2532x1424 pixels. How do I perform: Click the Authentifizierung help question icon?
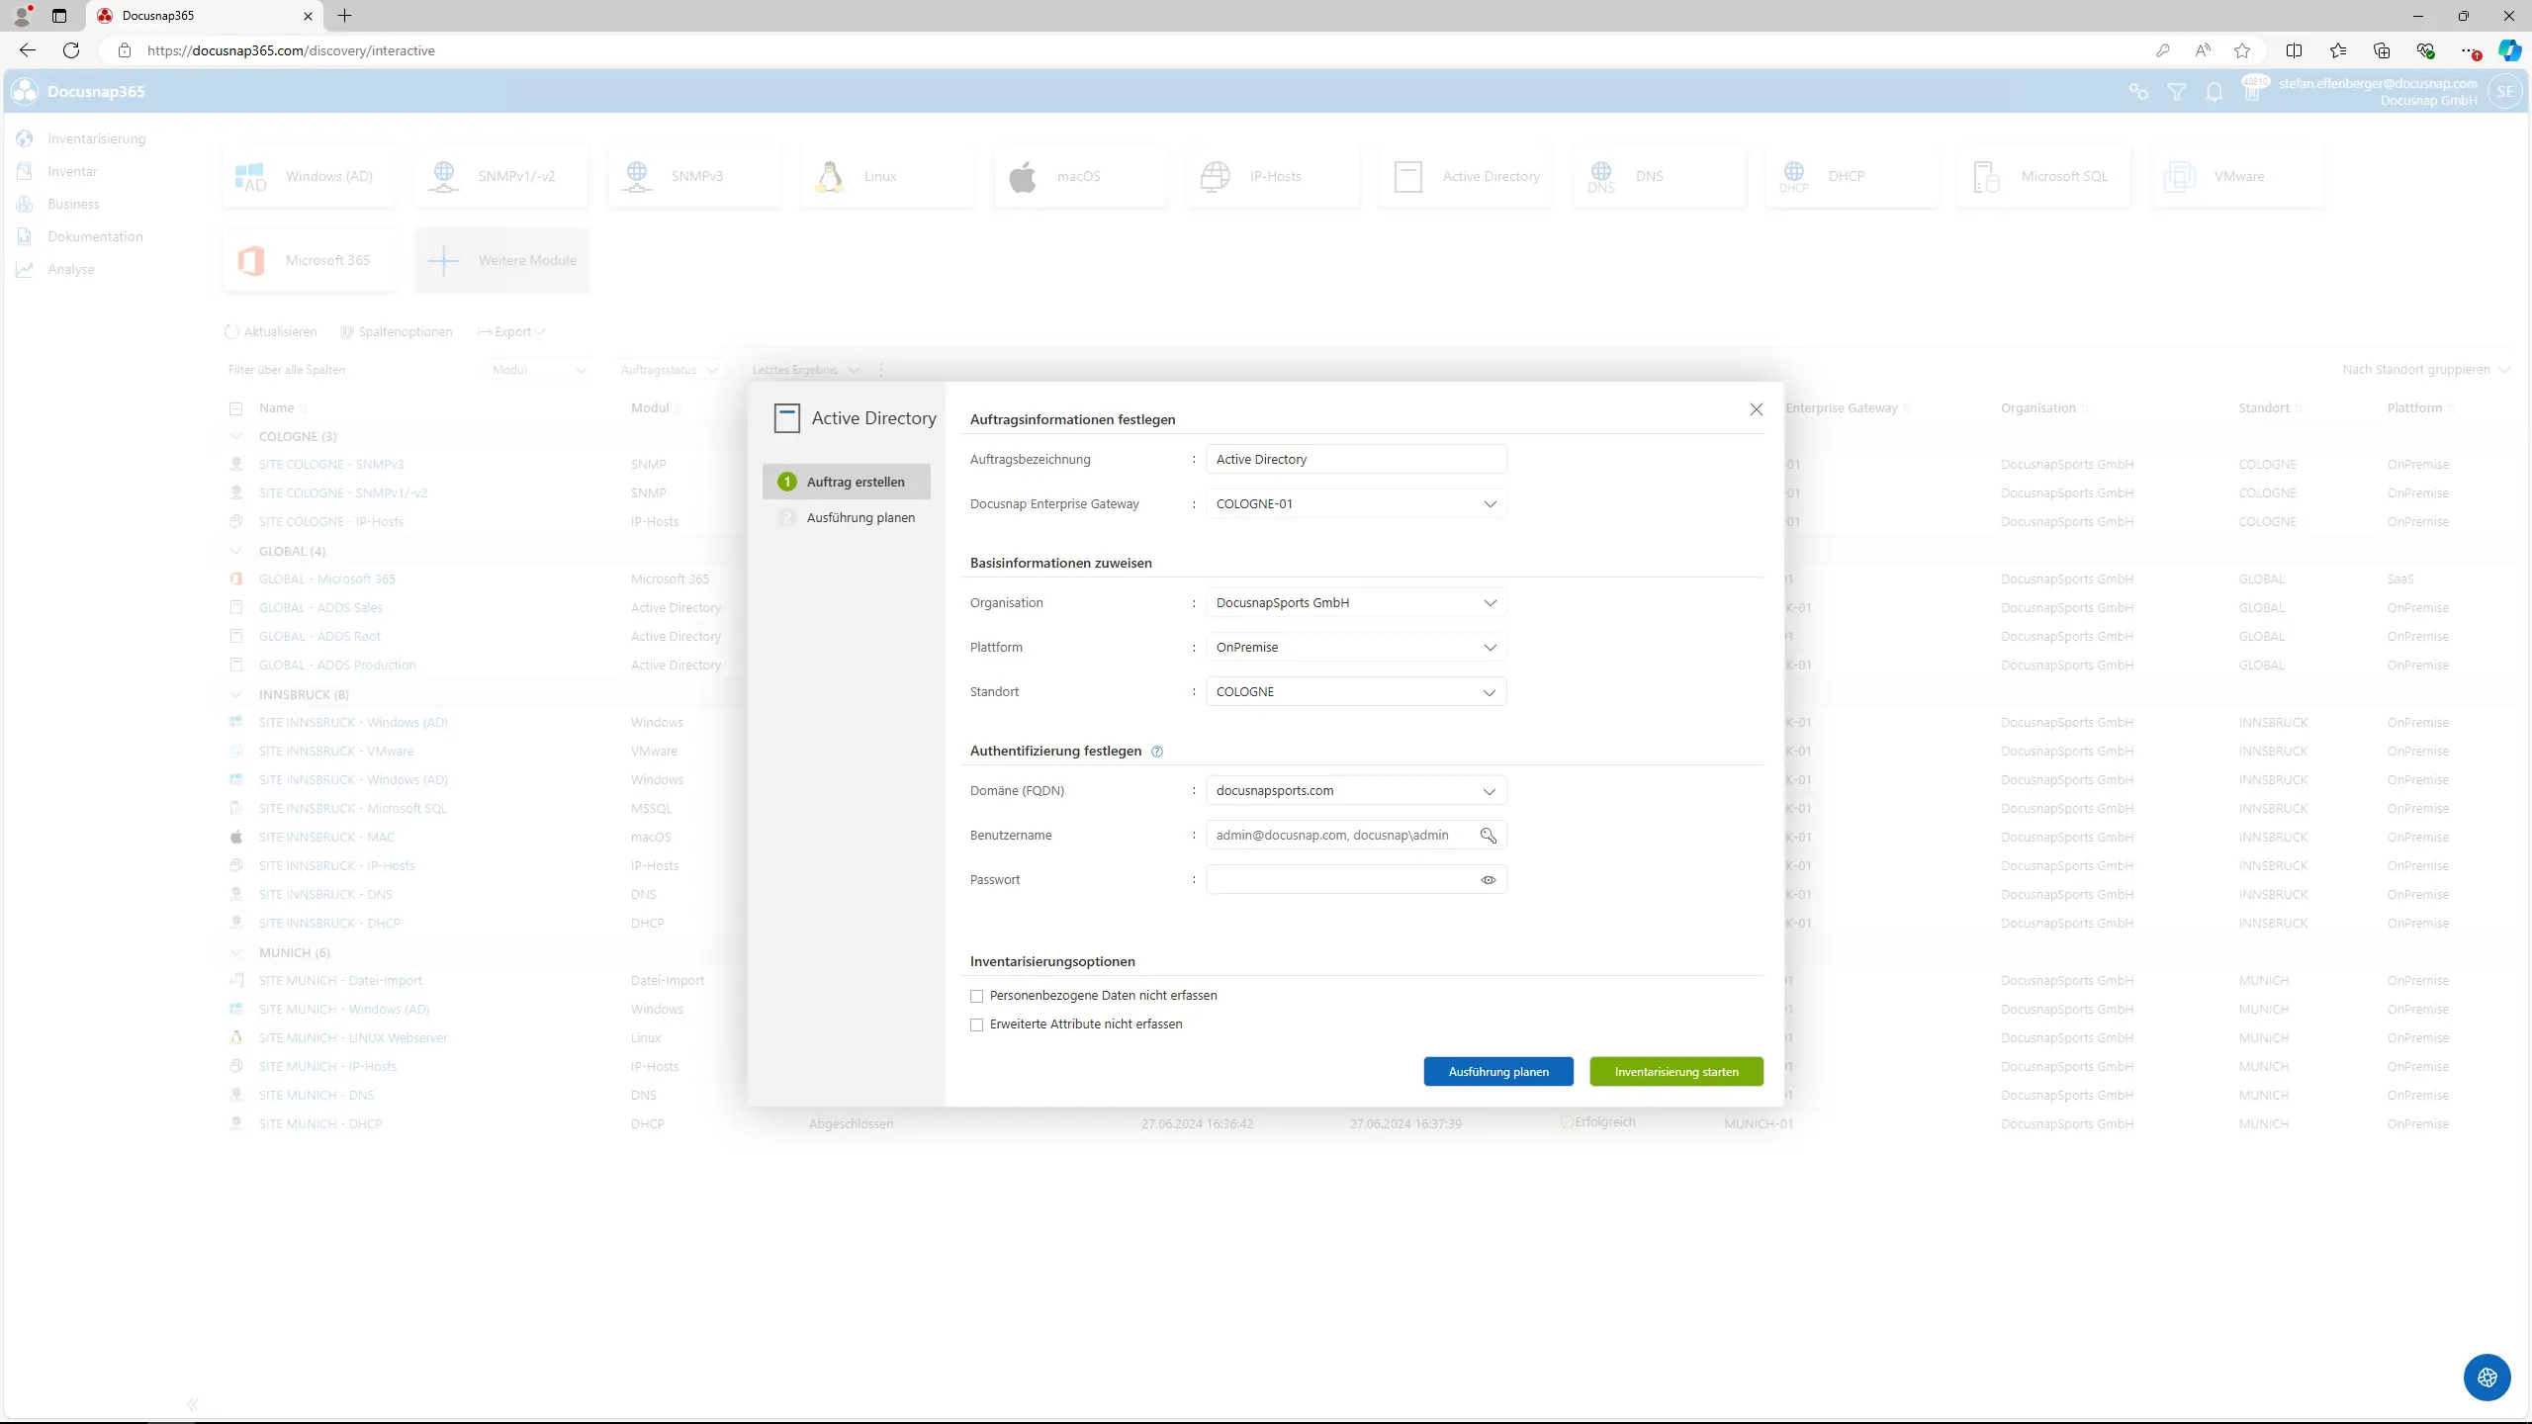point(1157,752)
